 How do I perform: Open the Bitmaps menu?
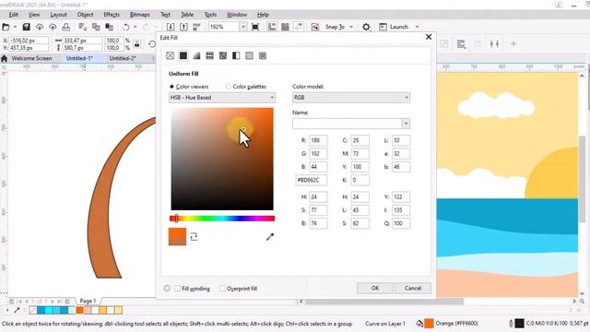tap(139, 15)
